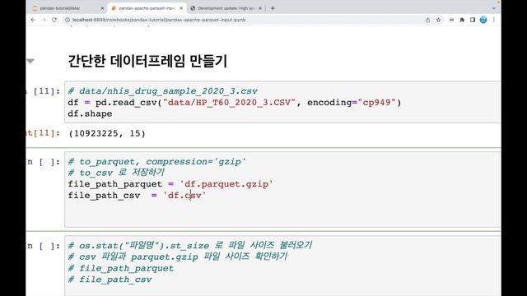Click the file_path_parquet assignment line
This screenshot has height=296, width=527.
(170, 184)
